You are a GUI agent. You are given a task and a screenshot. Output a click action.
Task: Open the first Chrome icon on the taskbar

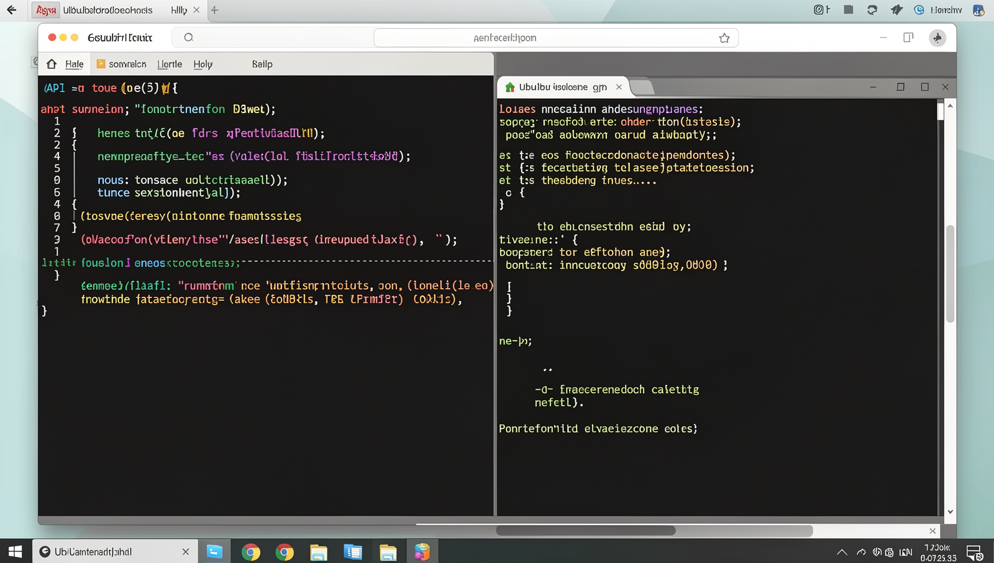click(251, 552)
